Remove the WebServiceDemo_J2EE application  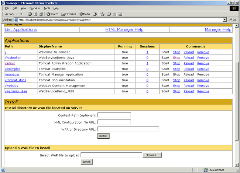[x=203, y=91]
